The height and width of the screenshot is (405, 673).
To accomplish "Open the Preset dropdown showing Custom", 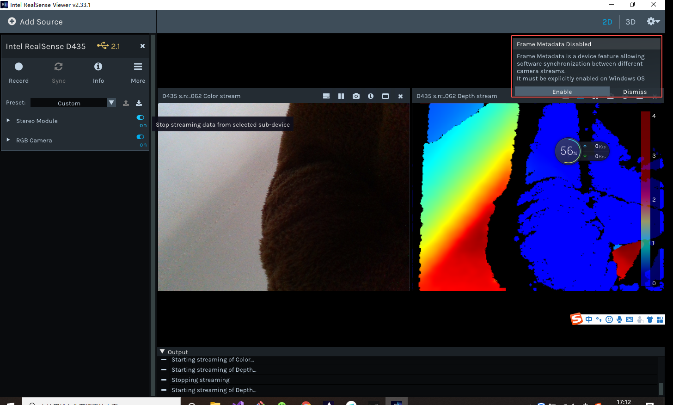I will 111,103.
